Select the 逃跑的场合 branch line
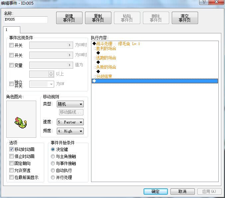The height and width of the screenshot is (198, 225). coord(155,58)
